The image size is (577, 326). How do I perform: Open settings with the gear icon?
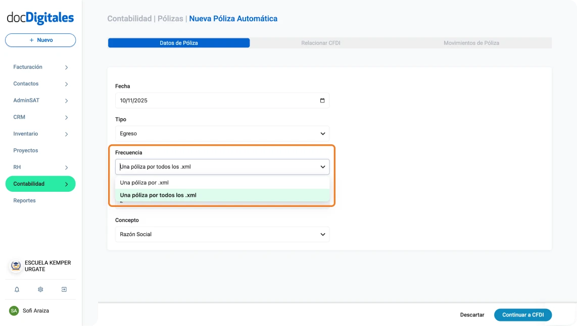tap(40, 289)
